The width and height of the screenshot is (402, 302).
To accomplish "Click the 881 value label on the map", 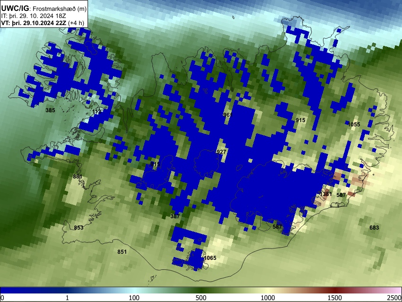I will [78, 177].
